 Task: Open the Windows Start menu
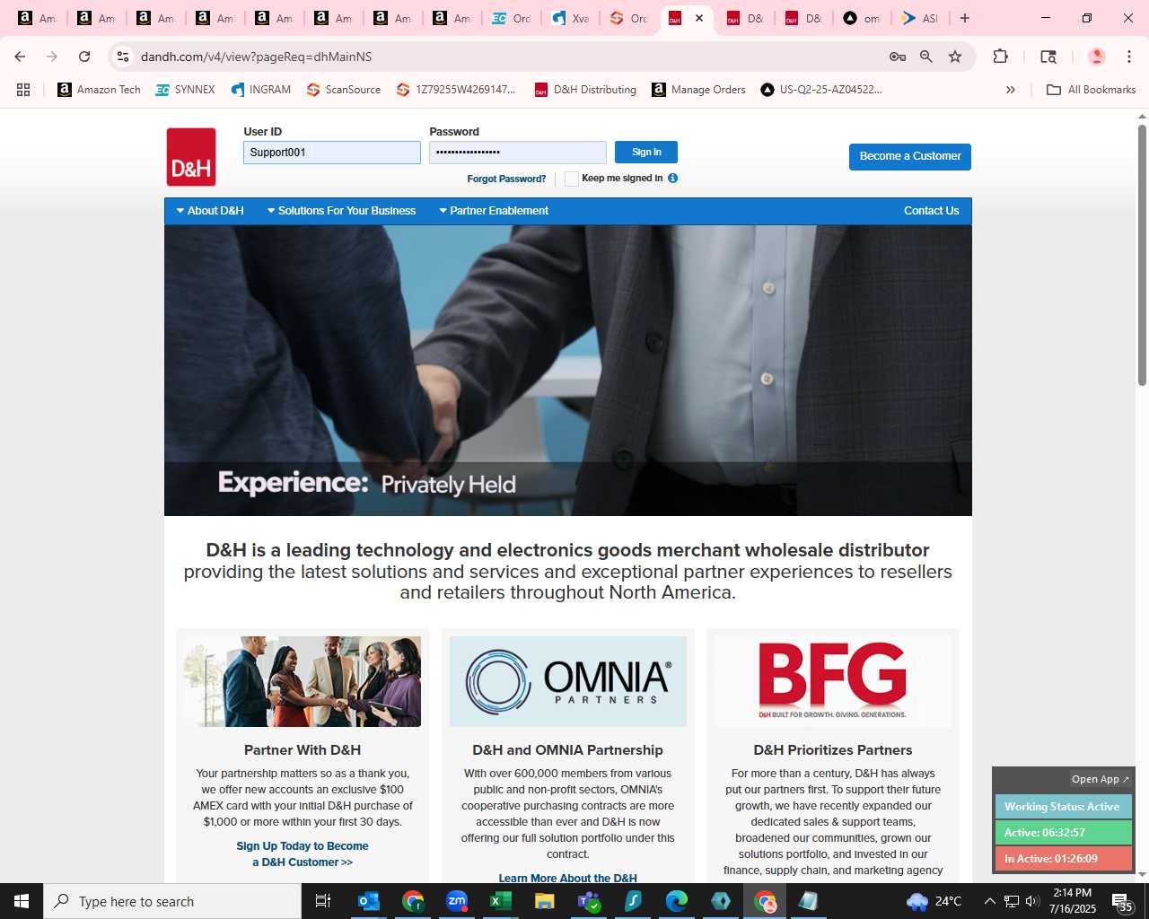(x=22, y=901)
